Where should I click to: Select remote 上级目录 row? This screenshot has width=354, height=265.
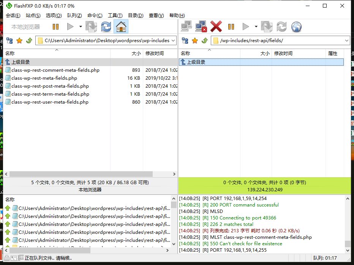click(x=261, y=62)
